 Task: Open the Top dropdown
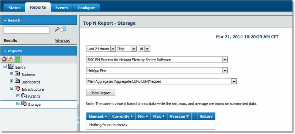(x=133, y=49)
